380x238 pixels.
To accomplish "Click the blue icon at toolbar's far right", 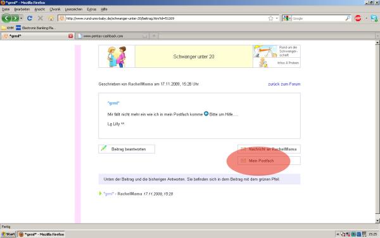I will coord(374,18).
